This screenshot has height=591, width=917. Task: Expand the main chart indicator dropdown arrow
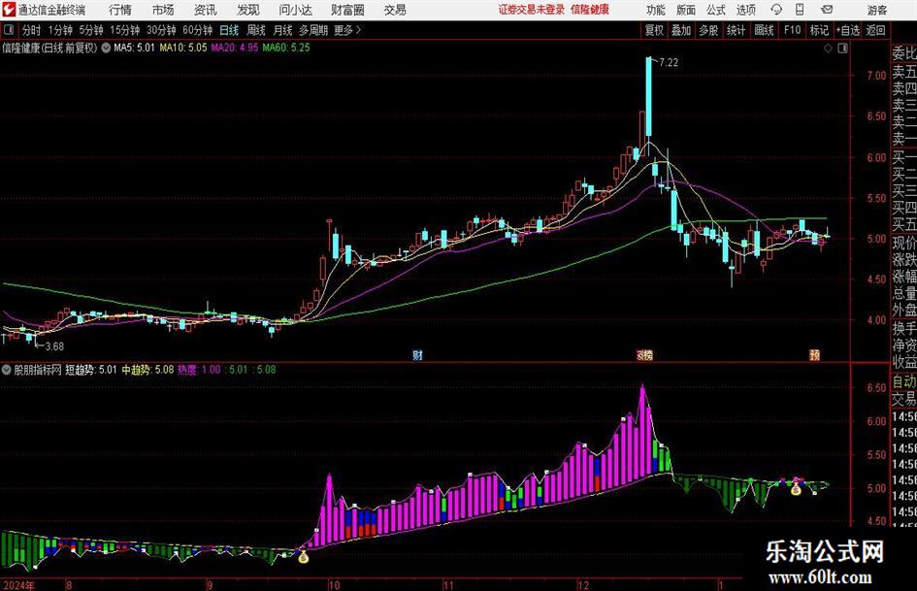click(106, 48)
